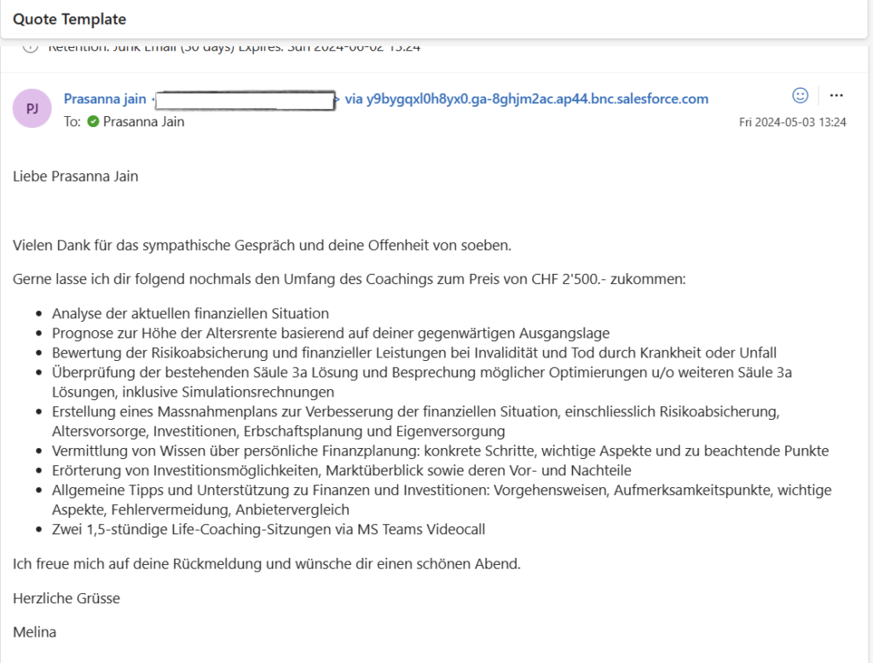Image resolution: width=873 pixels, height=663 pixels.
Task: Click the via salesforce.com sender address
Action: click(x=526, y=99)
